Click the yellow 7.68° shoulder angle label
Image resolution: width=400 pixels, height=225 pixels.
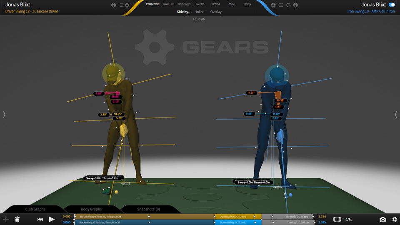[x=99, y=94]
